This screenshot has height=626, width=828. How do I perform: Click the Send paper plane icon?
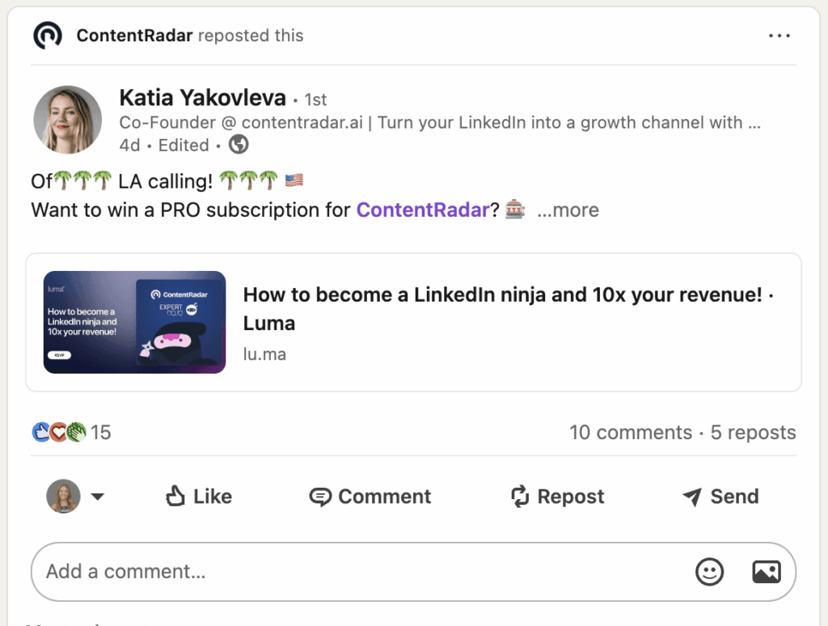click(x=691, y=497)
